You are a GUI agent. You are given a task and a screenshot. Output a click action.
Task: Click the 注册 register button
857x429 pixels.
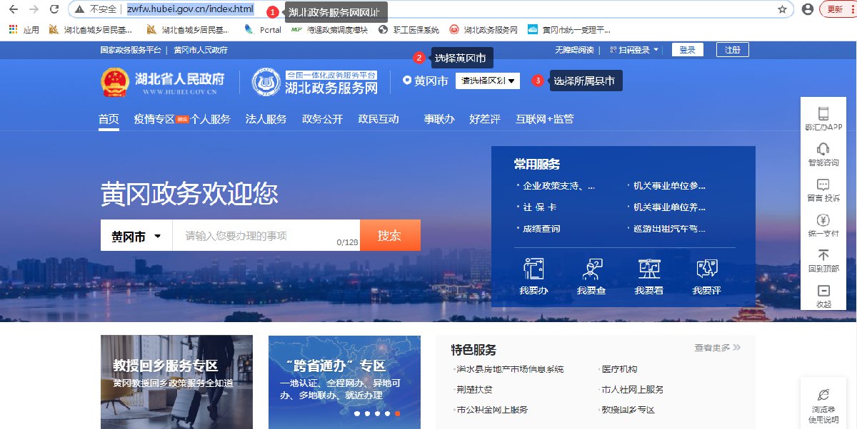coord(733,50)
